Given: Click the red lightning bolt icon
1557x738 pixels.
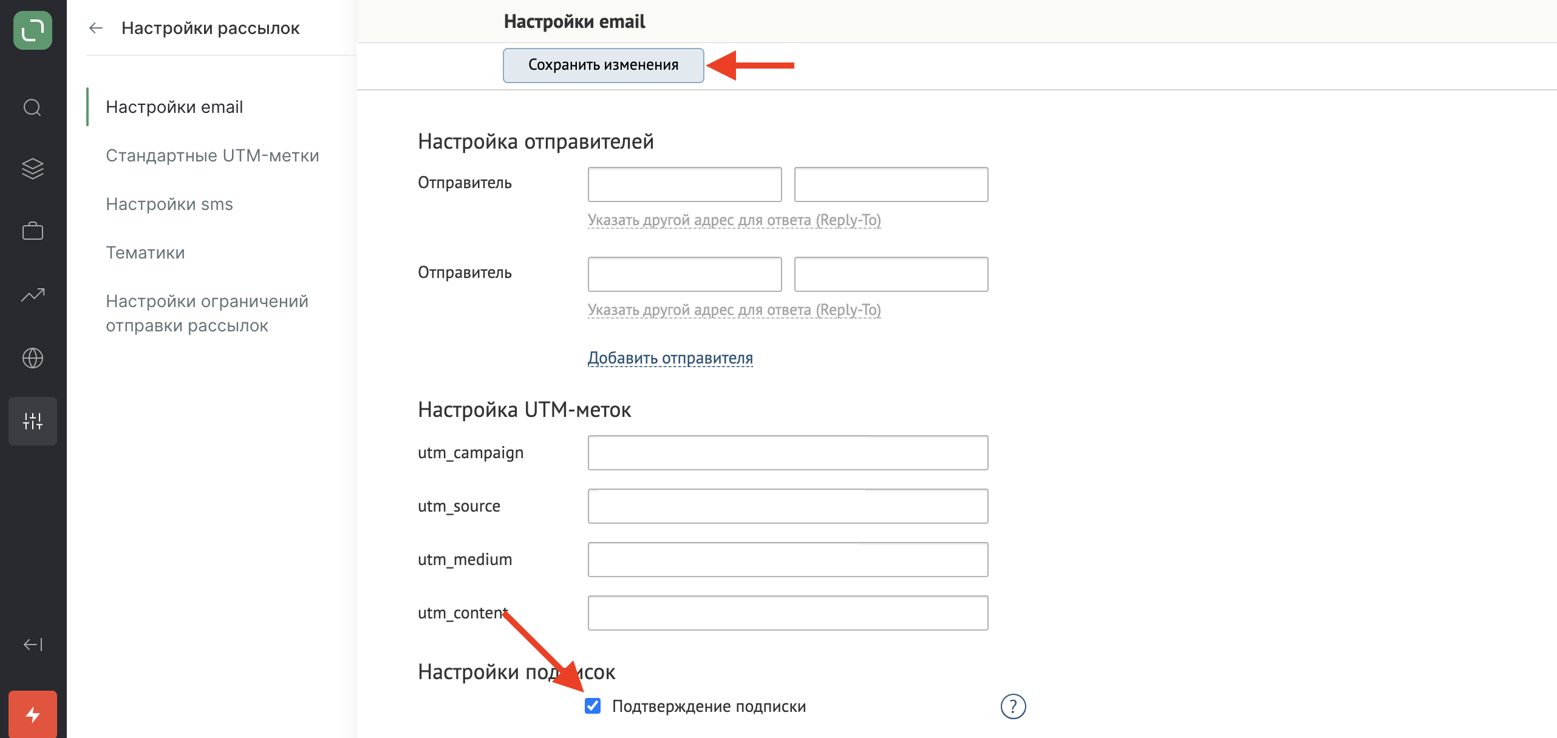Looking at the screenshot, I should point(33,714).
